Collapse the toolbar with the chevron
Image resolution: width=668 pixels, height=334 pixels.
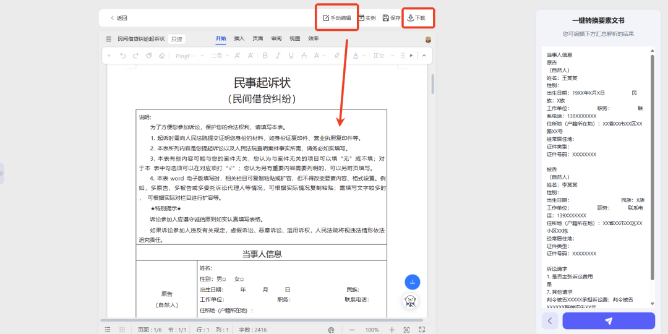click(x=424, y=56)
